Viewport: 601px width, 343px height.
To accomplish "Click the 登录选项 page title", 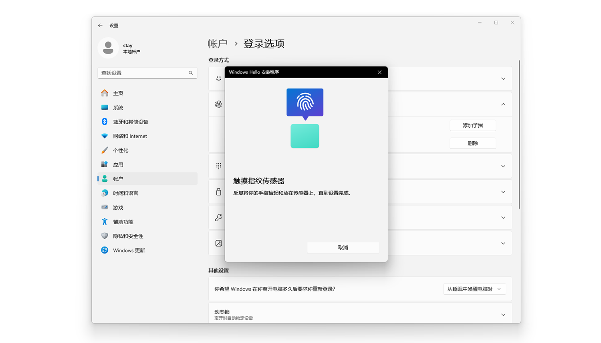I will [x=264, y=44].
